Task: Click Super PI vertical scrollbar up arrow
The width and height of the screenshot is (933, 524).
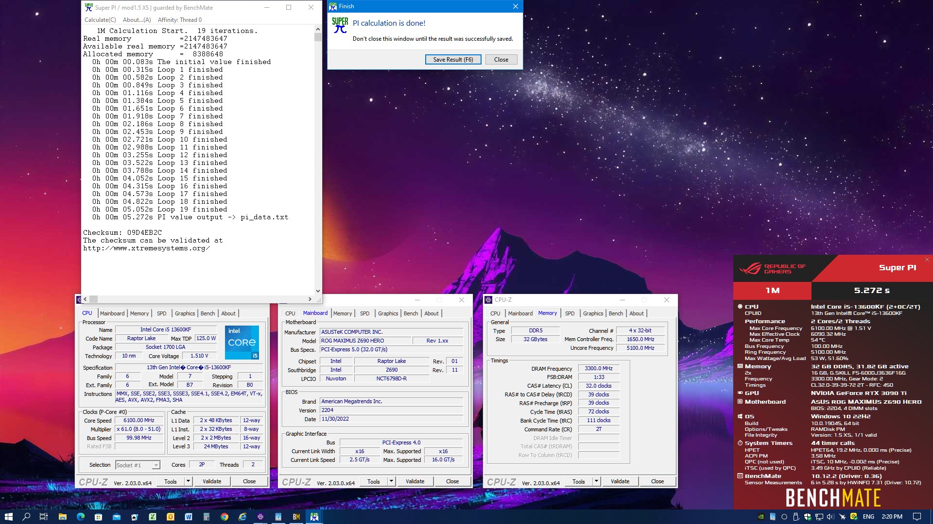Action: [318, 29]
